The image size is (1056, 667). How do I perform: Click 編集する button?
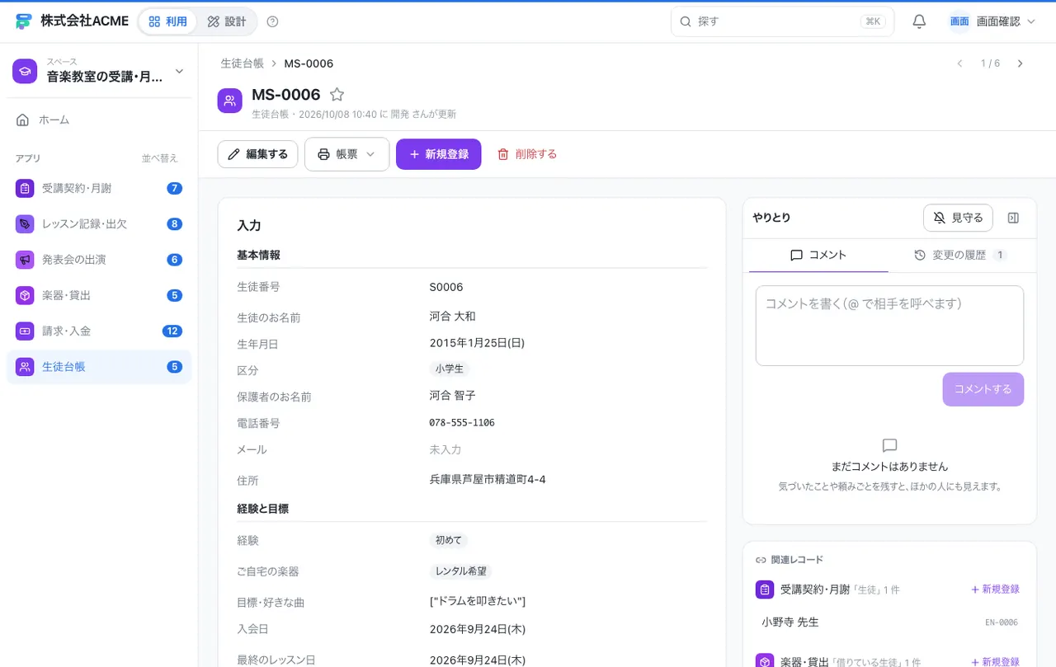click(257, 154)
